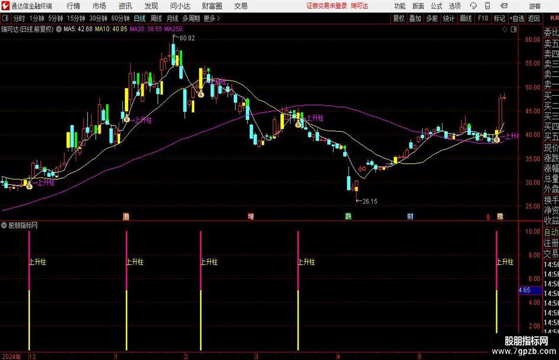Image resolution: width=559 pixels, height=360 pixels.
Task: Open the 财富圈 menu
Action: pos(212,6)
